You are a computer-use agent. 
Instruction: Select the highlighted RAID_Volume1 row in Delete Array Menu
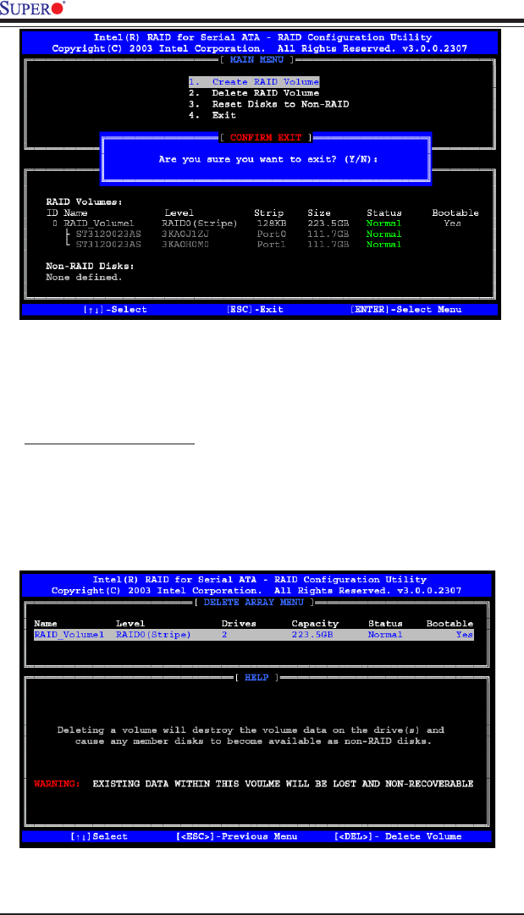pyautogui.click(x=254, y=635)
